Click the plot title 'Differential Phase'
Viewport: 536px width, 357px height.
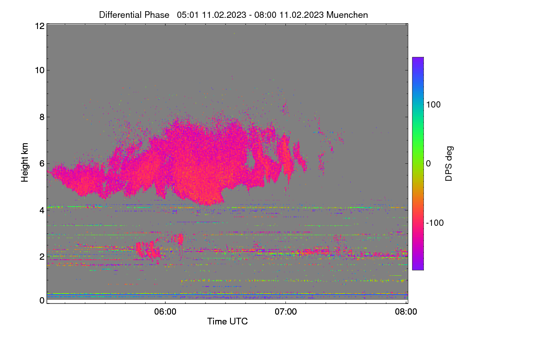pyautogui.click(x=134, y=15)
